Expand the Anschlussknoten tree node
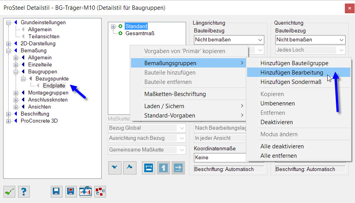This screenshot has width=355, height=203. (x=16, y=100)
